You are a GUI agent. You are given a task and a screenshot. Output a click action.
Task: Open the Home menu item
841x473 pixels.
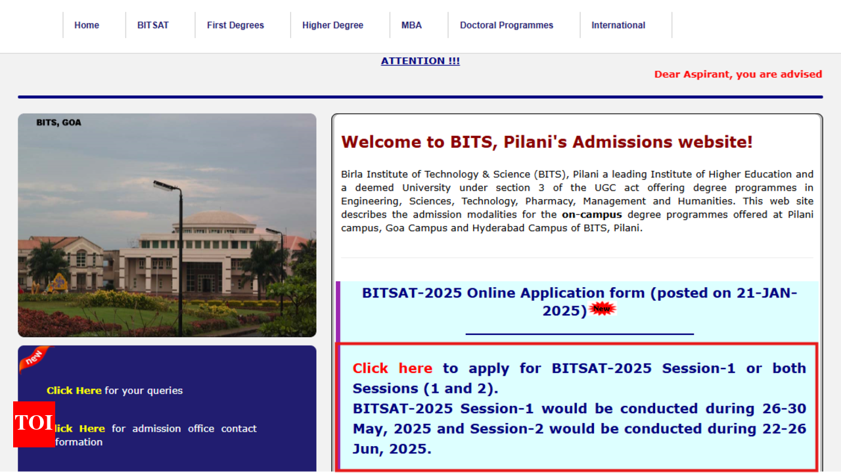87,25
